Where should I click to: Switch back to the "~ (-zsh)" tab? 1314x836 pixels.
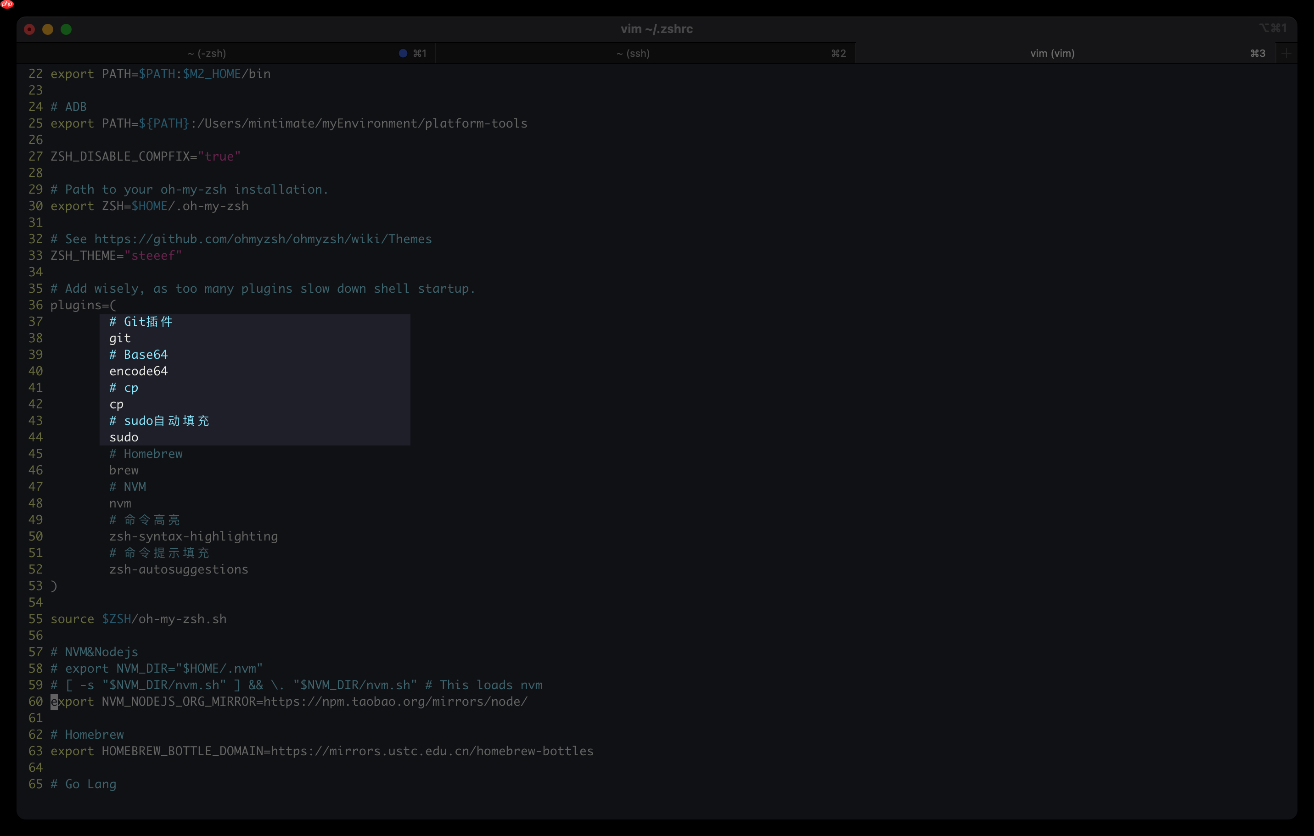pos(206,53)
